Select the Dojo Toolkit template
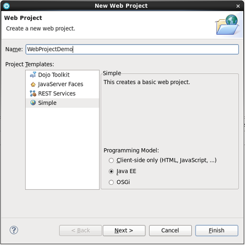Image resolution: width=245 pixels, height=245 pixels. pos(63,75)
